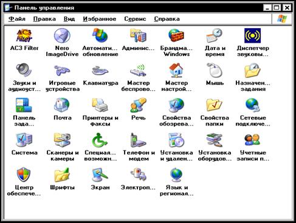Close the Панель управления window
Screen dimensions: 296x223
pos(287,8)
